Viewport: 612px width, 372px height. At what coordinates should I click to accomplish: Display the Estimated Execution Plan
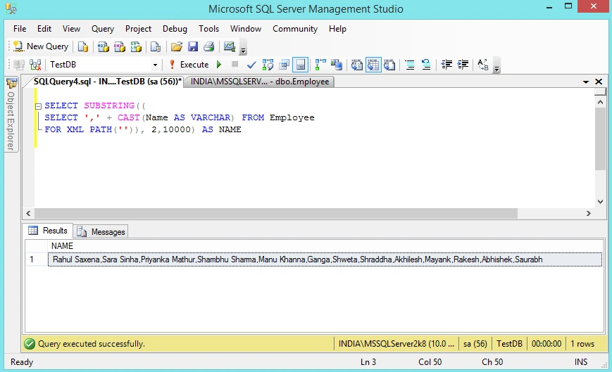click(x=268, y=65)
